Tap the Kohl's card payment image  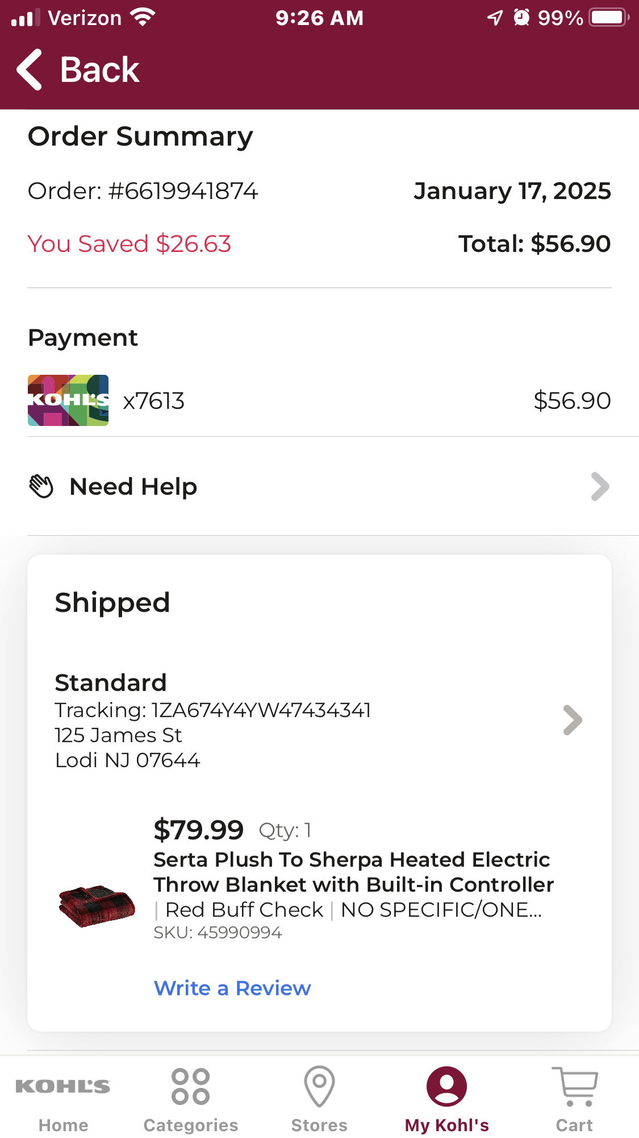68,400
